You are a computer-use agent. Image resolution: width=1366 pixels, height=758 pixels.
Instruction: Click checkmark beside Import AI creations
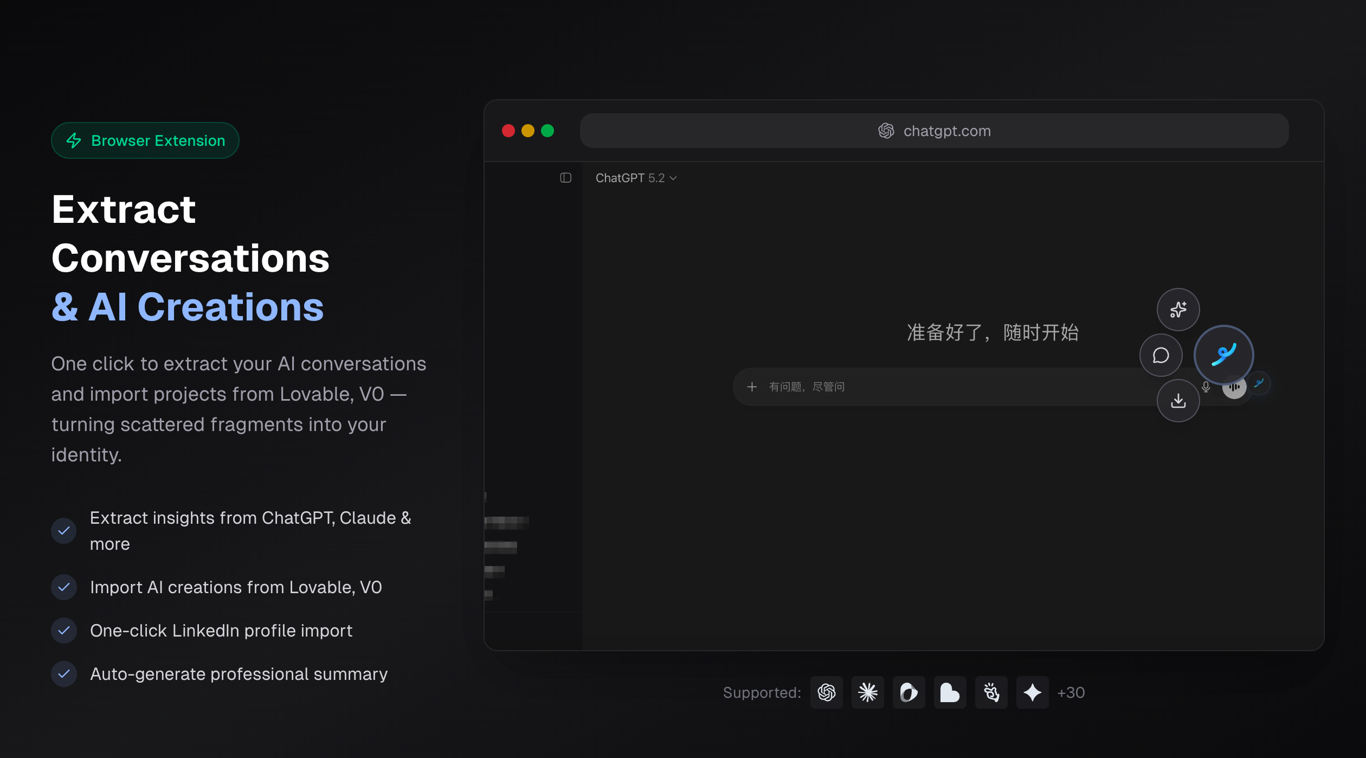tap(64, 587)
